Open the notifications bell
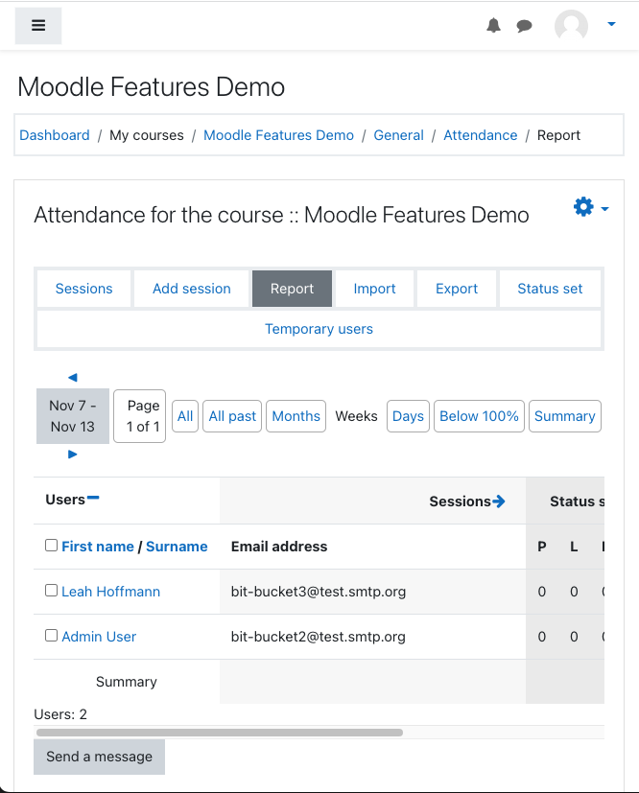This screenshot has width=639, height=793. point(493,26)
